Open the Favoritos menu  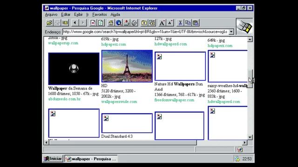pos(99,14)
